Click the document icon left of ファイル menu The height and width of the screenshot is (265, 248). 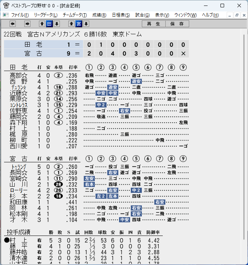(x=6, y=15)
